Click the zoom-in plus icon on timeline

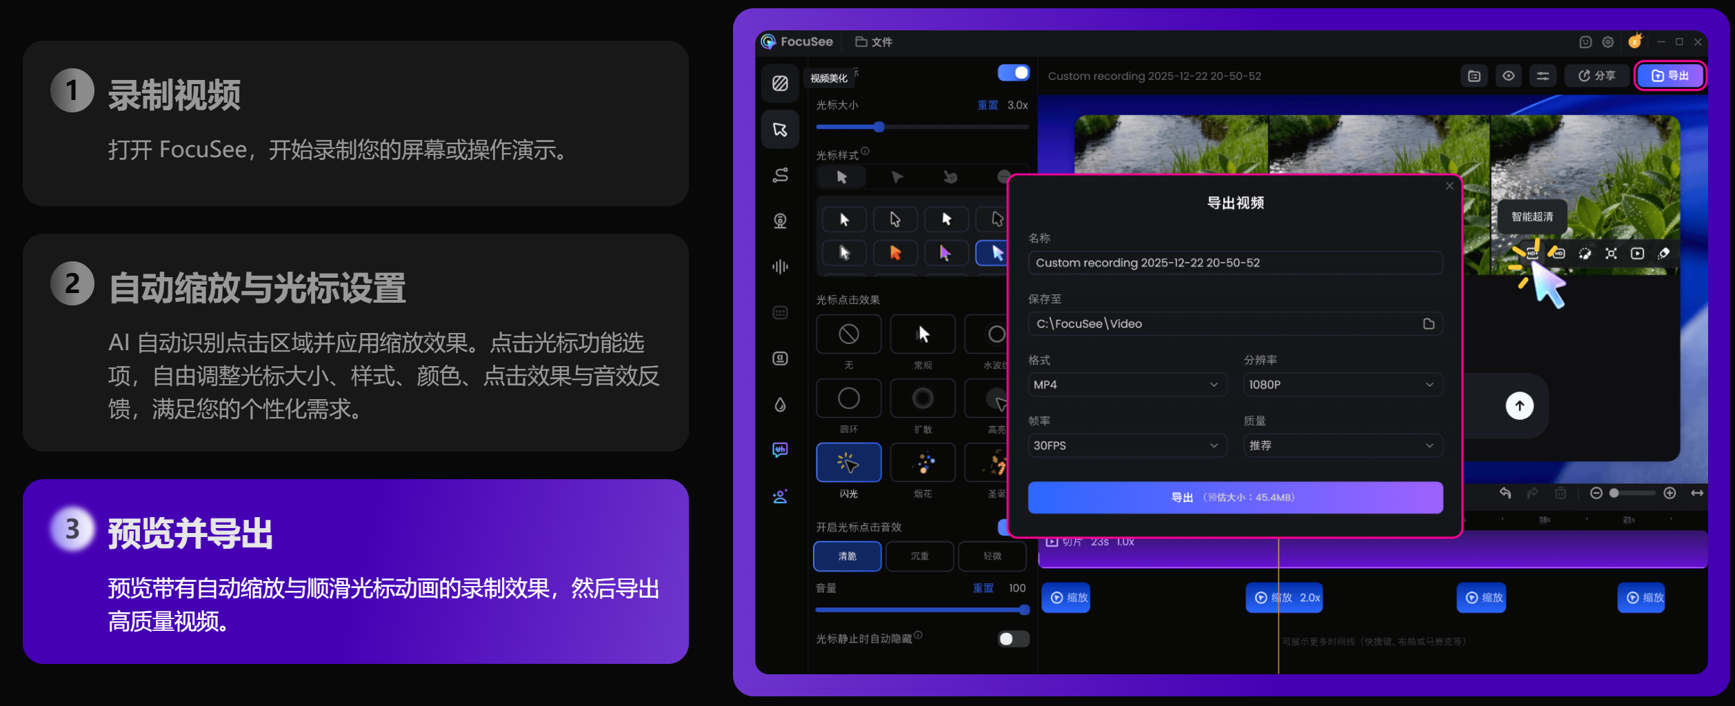pyautogui.click(x=1669, y=493)
